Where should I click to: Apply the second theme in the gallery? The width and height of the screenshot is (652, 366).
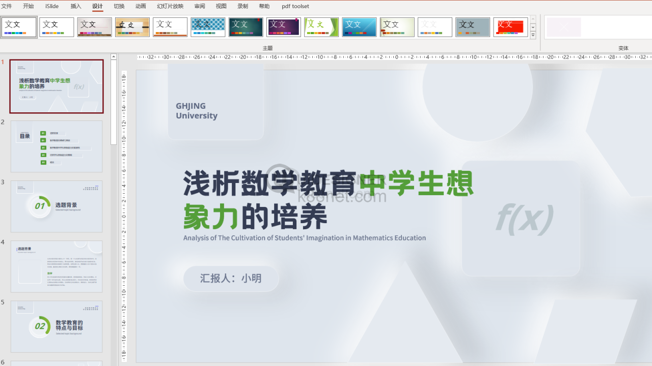click(57, 27)
